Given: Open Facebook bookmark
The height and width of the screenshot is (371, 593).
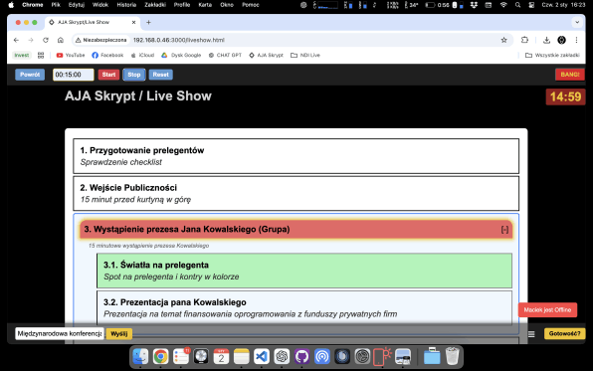Looking at the screenshot, I should [x=107, y=56].
